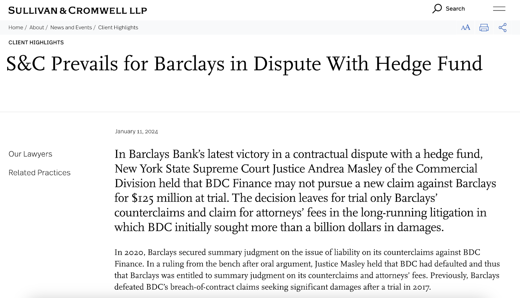
Task: Share the article using the share icon
Action: [x=502, y=28]
